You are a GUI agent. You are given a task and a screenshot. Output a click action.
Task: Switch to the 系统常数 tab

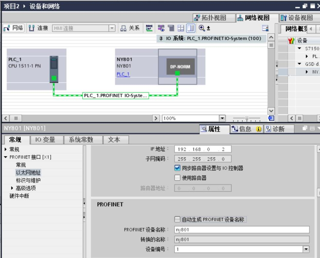pos(83,140)
